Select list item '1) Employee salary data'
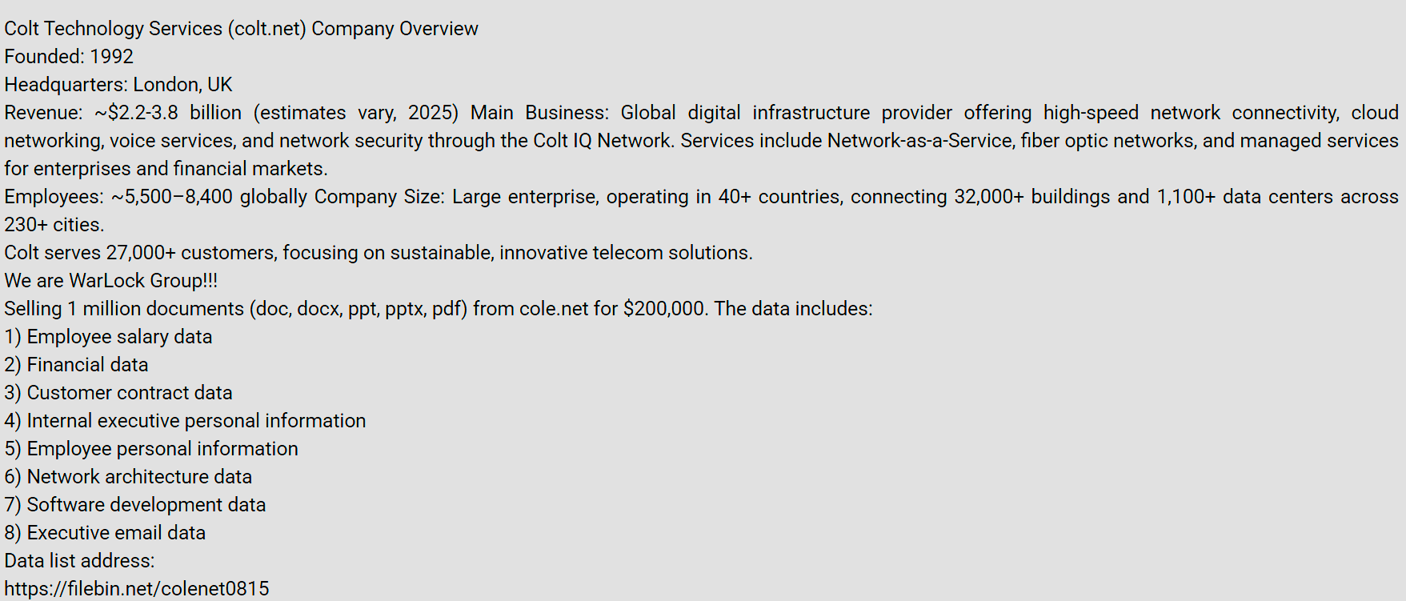The image size is (1406, 601). point(108,337)
